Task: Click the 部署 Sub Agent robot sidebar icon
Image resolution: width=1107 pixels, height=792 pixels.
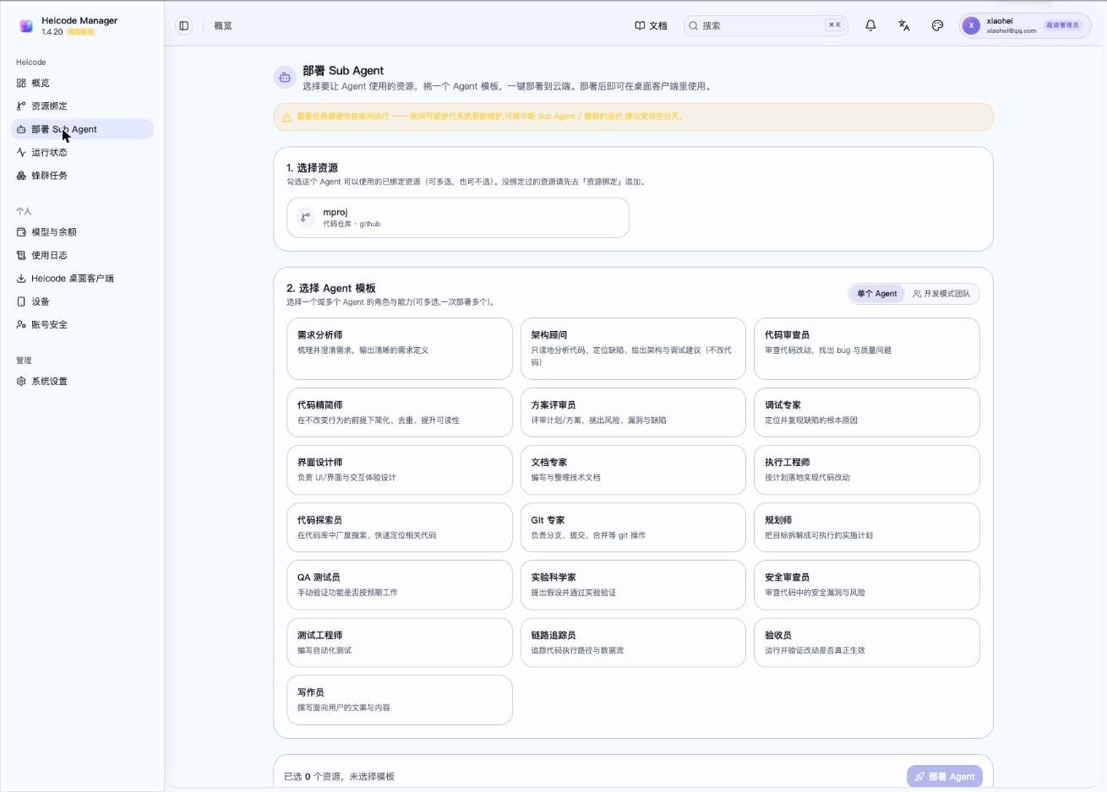Action: tap(21, 129)
